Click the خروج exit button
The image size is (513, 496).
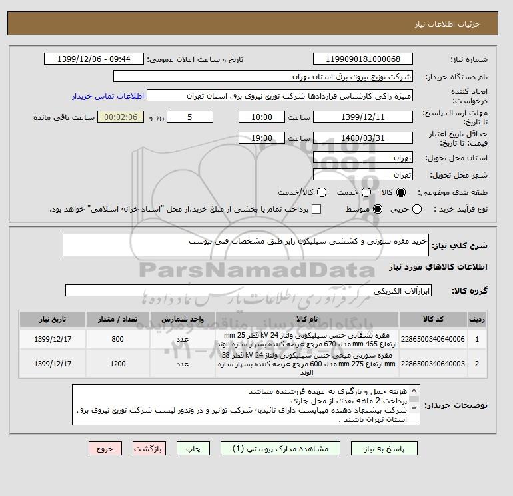[105, 449]
